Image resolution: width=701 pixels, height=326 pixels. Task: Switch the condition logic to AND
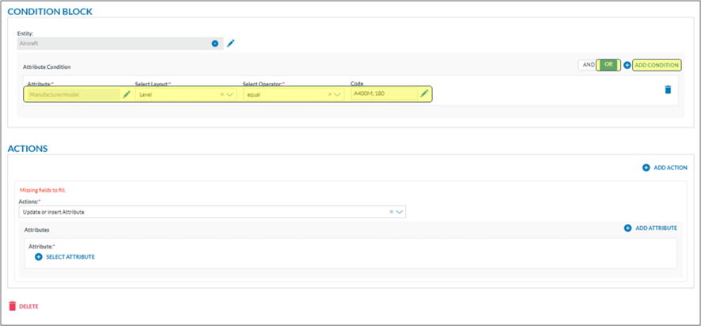tap(588, 65)
